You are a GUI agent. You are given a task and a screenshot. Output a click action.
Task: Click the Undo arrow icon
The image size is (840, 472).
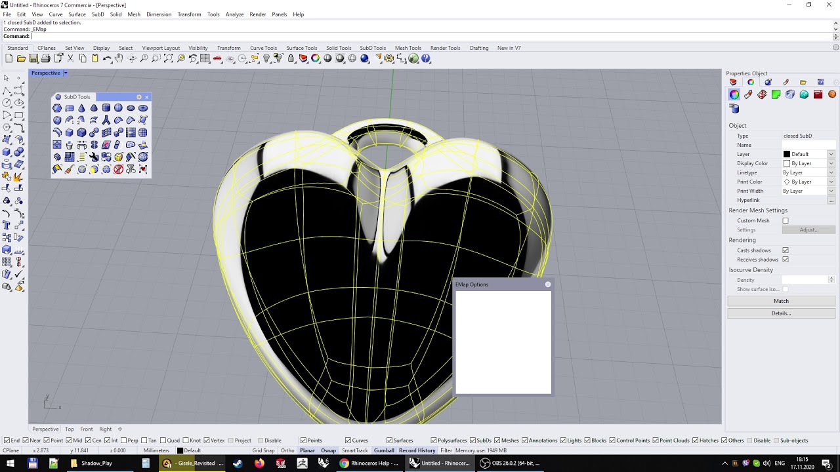click(107, 58)
